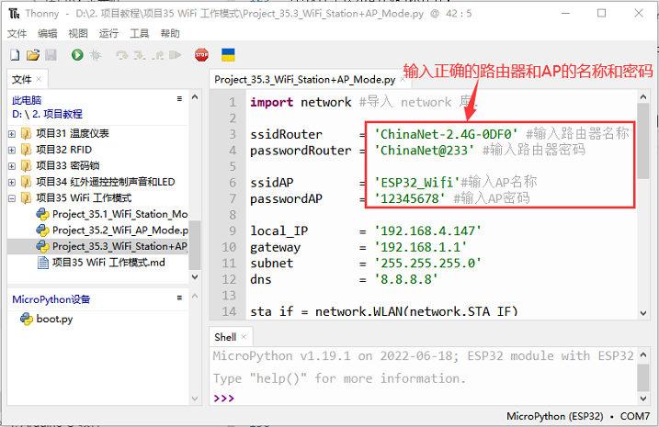This screenshot has width=659, height=427.
Task: Click the Save file floppy disk icon
Action: (x=51, y=55)
